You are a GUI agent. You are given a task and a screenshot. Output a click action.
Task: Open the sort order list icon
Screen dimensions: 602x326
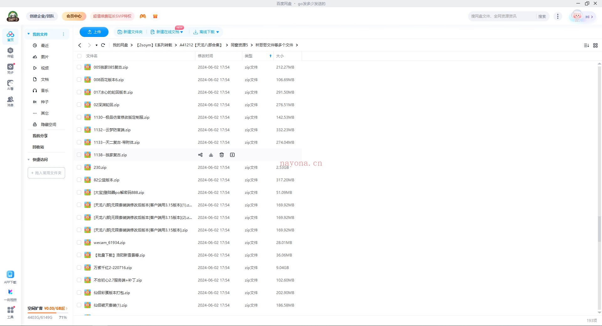pyautogui.click(x=586, y=45)
